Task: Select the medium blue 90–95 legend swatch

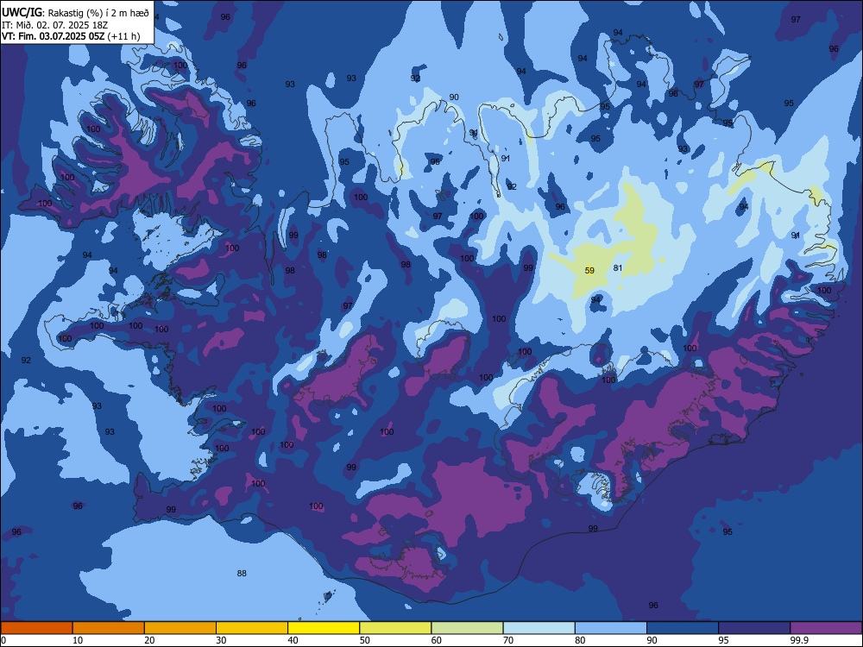Action: click(683, 628)
